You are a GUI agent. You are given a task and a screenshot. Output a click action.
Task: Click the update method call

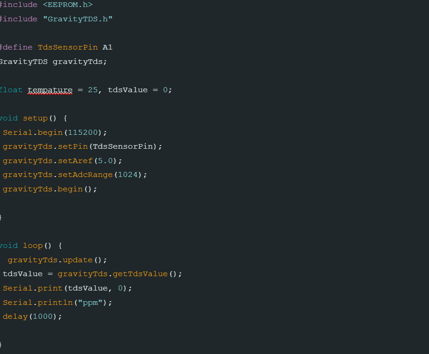pyautogui.click(x=78, y=260)
